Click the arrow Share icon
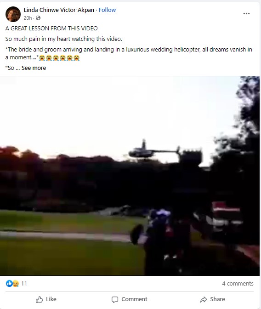261x309 pixels. (x=204, y=299)
